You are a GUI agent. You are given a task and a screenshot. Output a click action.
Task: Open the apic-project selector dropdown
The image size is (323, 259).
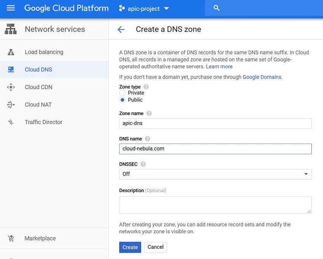coord(144,9)
